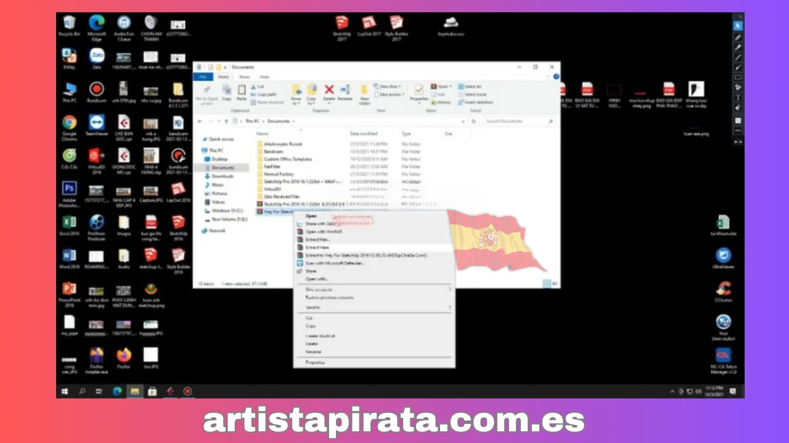Open the Easy access dropdown

point(388,94)
